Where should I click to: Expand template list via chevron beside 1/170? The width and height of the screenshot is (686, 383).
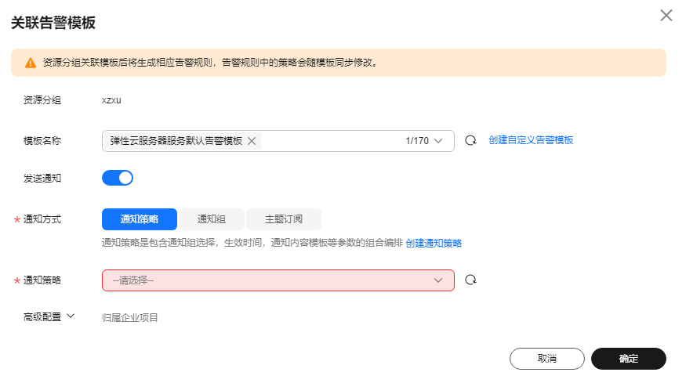click(438, 141)
